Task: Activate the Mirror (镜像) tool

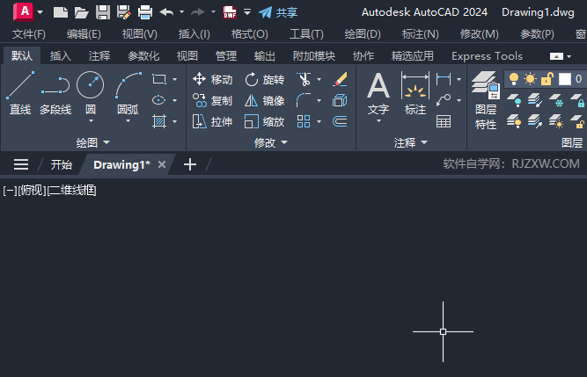Action: [264, 100]
